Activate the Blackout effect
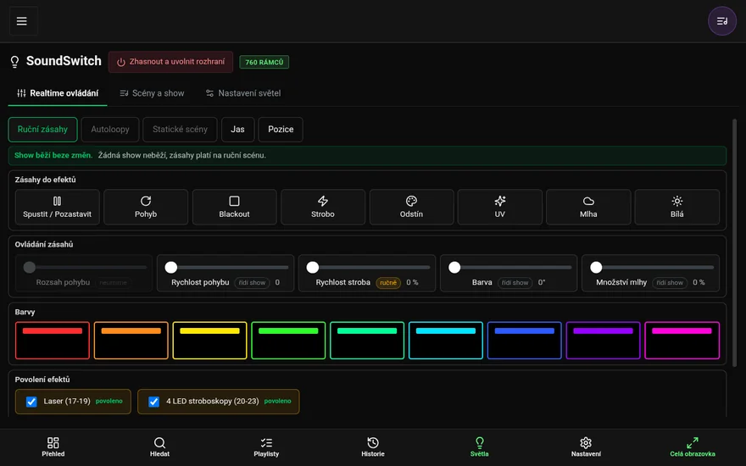The width and height of the screenshot is (746, 466). pos(234,207)
